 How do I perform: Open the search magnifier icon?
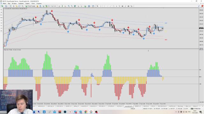[x=199, y=6]
